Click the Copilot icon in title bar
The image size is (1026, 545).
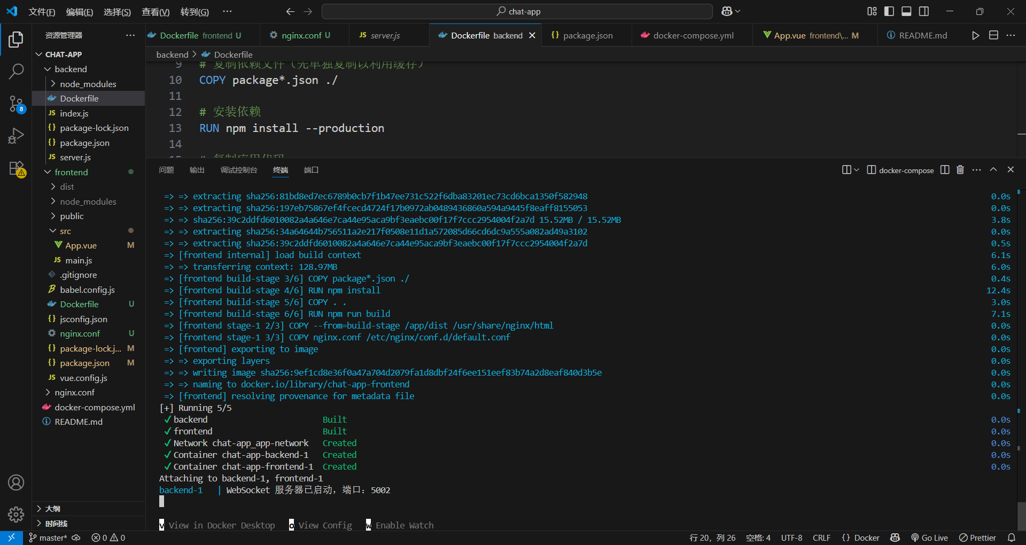tap(727, 11)
